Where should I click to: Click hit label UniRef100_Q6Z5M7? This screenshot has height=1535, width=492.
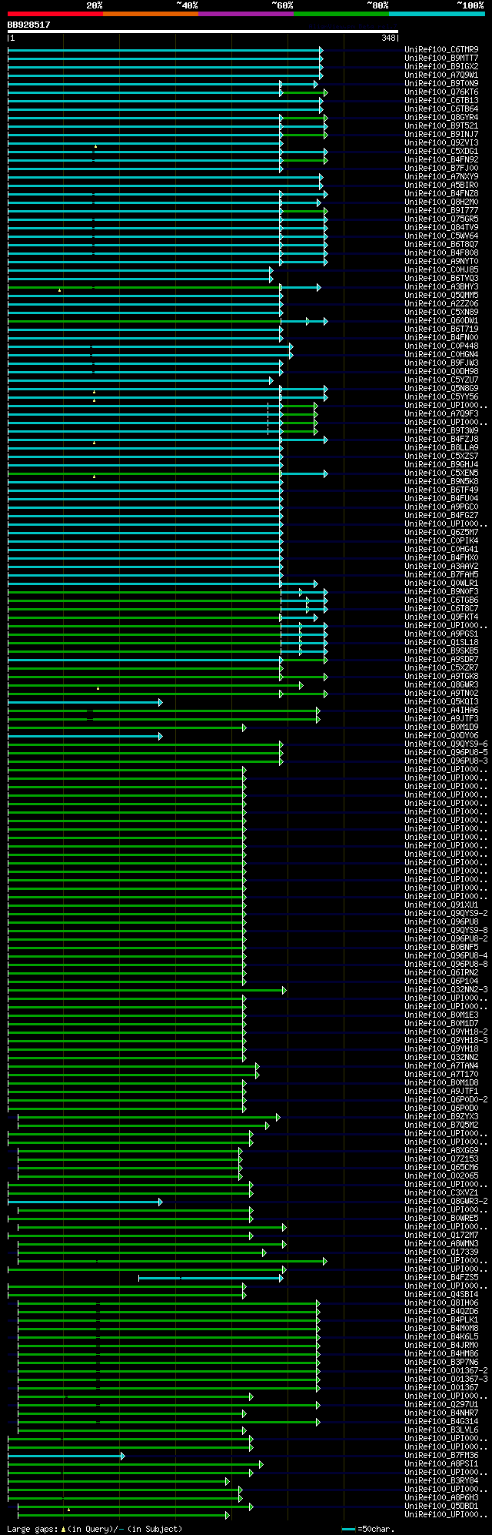tap(442, 532)
